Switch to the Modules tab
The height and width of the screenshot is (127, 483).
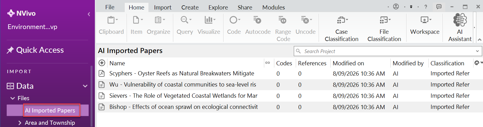point(273,7)
